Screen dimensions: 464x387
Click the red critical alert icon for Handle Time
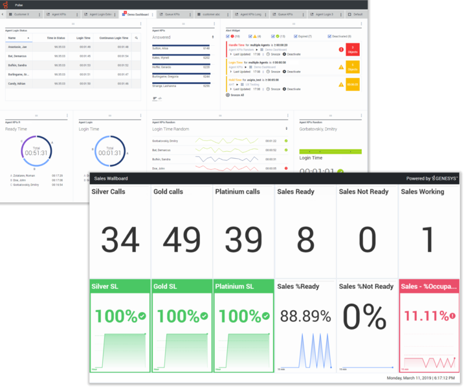click(x=341, y=49)
